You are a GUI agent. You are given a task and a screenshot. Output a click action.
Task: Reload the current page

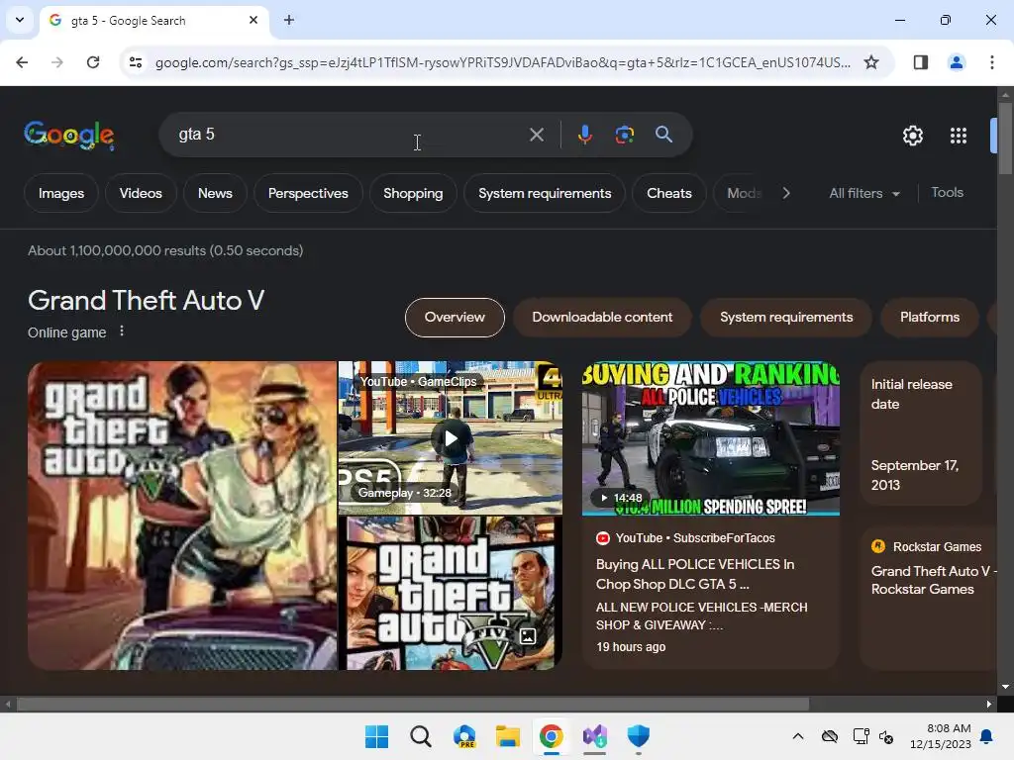tap(93, 62)
